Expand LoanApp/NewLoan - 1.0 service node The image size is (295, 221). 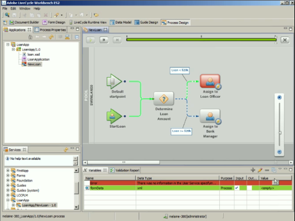13,205
